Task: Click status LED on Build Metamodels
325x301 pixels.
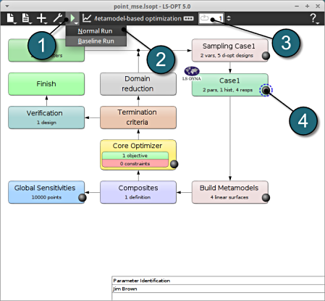Action: [266, 198]
